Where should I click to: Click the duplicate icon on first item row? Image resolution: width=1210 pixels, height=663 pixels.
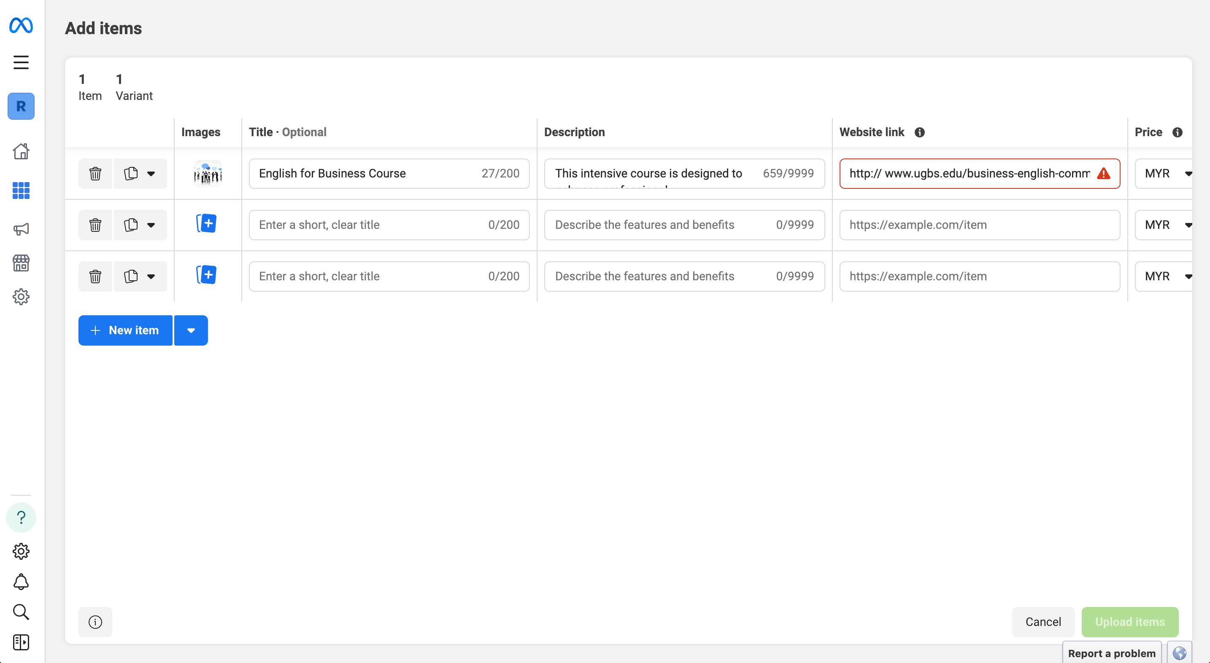[130, 173]
